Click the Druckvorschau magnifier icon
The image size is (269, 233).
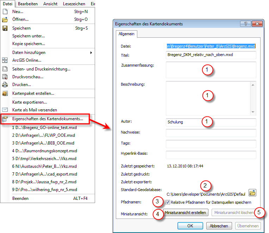pyautogui.click(x=5, y=77)
